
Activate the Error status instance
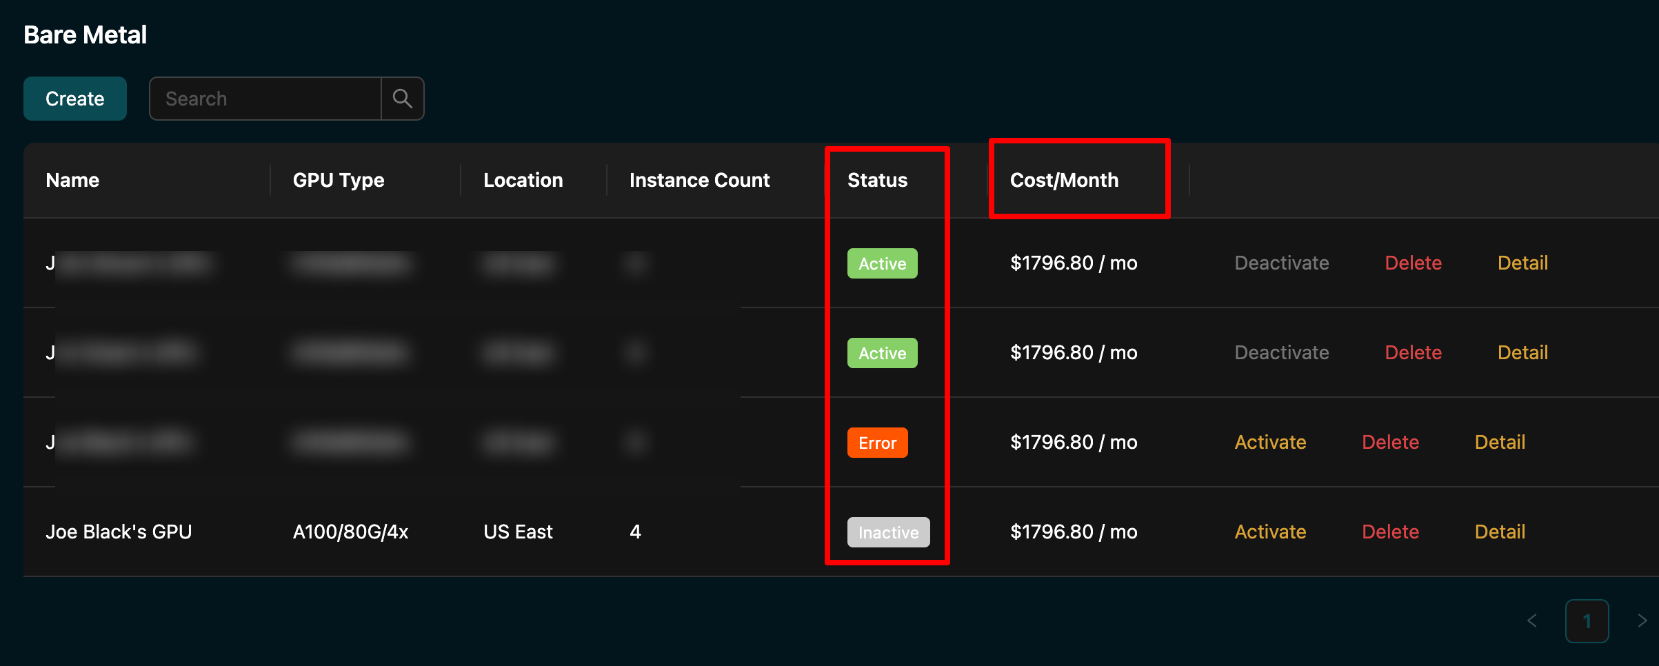coord(1269,442)
